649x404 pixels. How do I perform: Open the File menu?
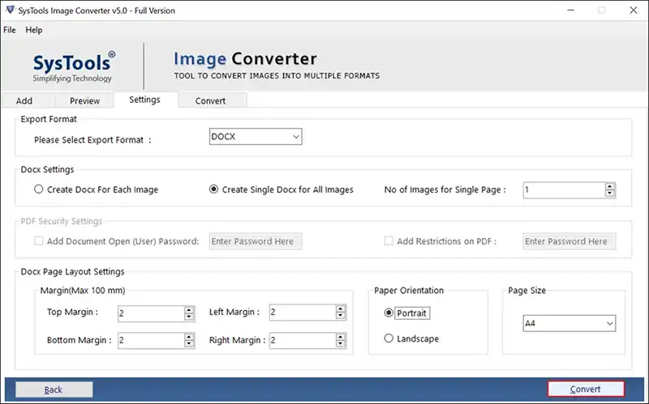10,30
